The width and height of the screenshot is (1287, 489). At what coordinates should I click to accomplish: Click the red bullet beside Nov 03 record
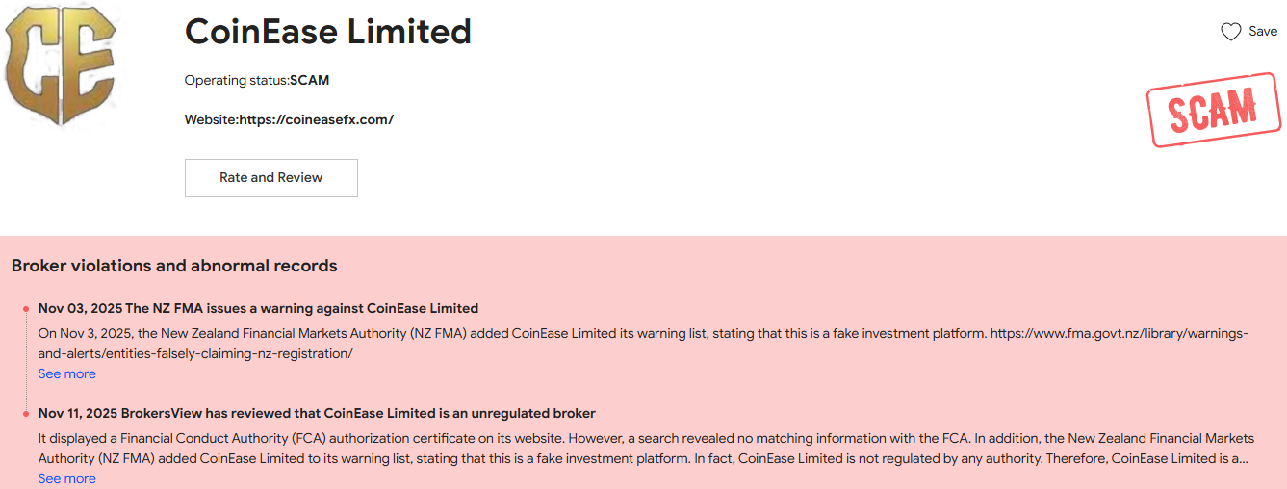coord(26,309)
